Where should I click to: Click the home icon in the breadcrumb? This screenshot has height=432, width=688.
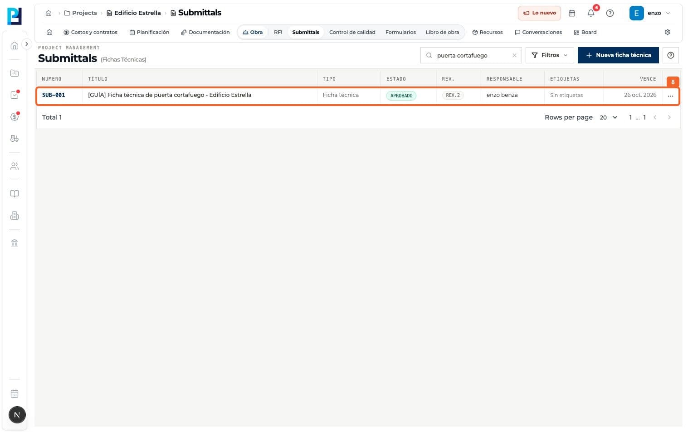click(x=49, y=13)
